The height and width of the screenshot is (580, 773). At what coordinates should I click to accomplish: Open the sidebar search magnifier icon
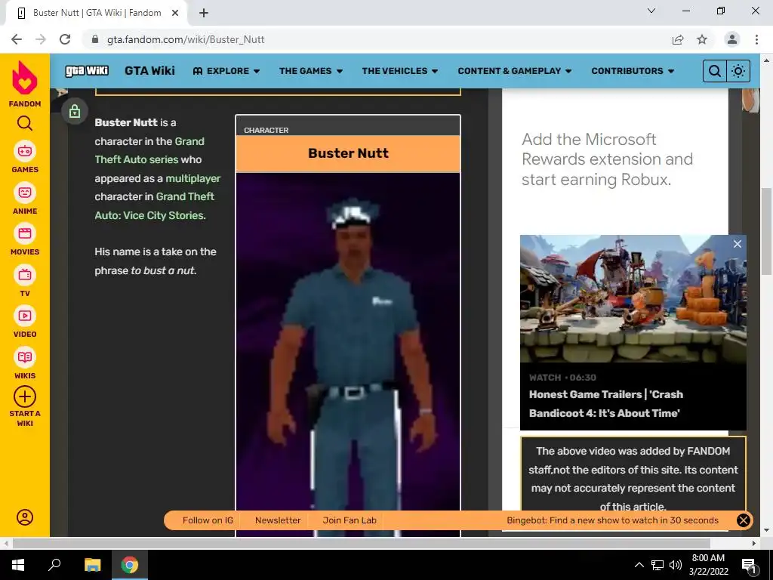25,123
